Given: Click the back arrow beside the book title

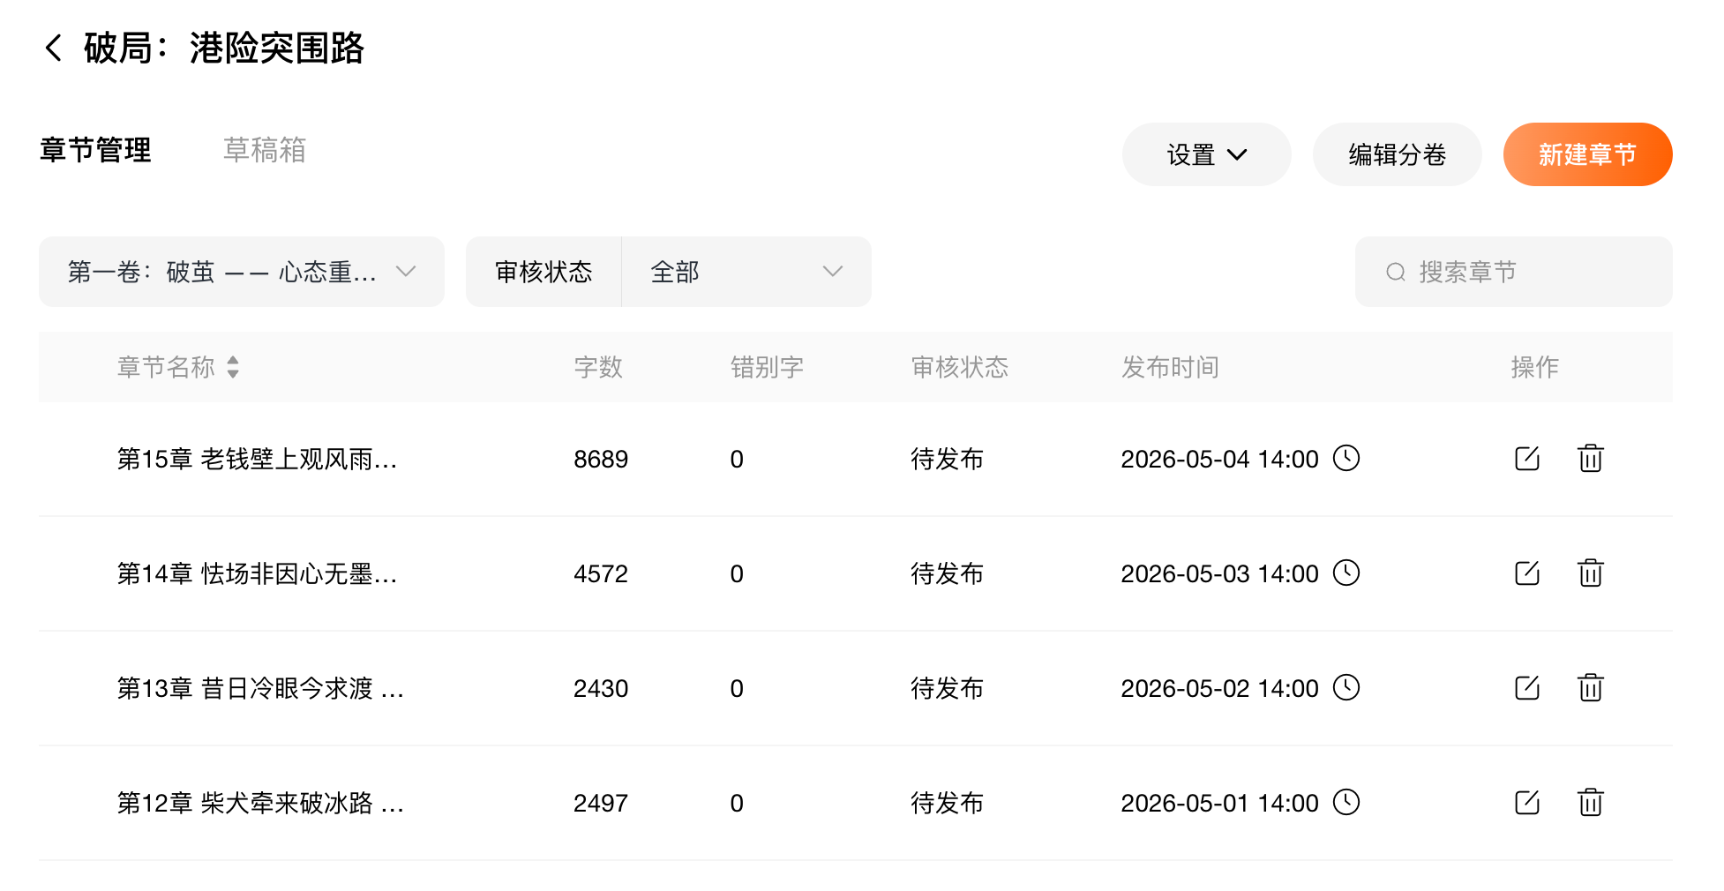Looking at the screenshot, I should (54, 48).
